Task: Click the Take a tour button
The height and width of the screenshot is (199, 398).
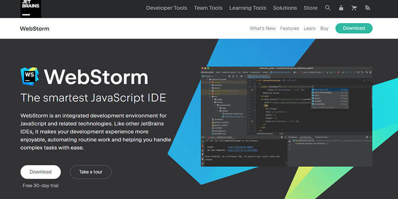Action: [91, 172]
